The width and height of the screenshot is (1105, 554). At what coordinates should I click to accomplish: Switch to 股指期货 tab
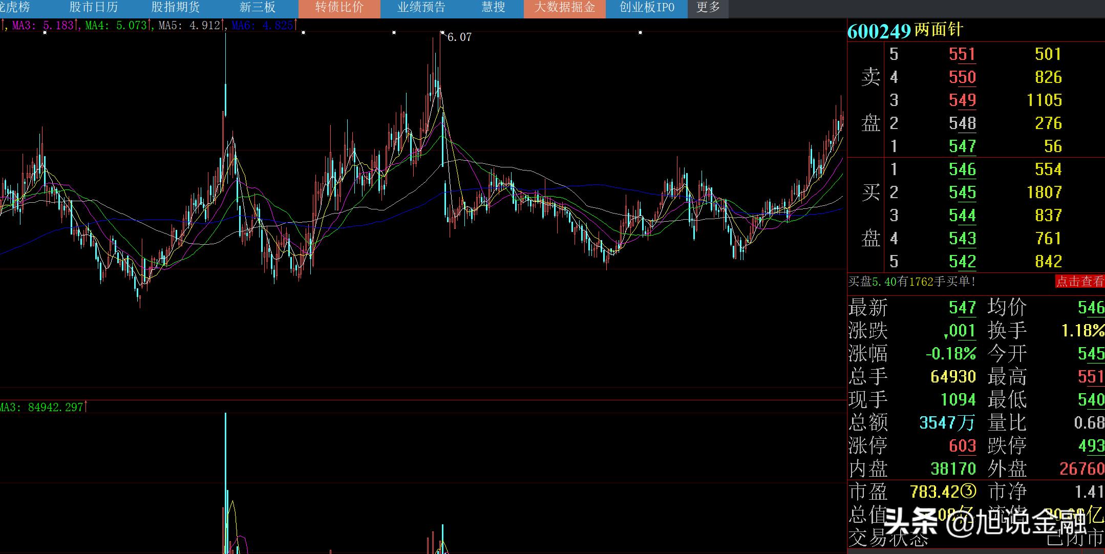pyautogui.click(x=175, y=8)
